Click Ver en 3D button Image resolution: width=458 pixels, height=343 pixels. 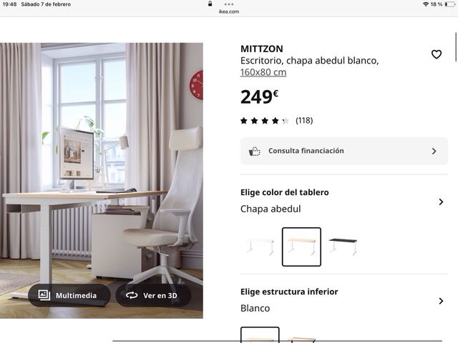[x=154, y=295]
